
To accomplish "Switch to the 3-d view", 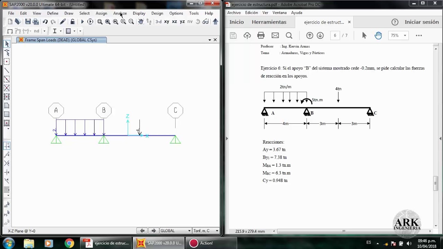I will tap(158, 21).
